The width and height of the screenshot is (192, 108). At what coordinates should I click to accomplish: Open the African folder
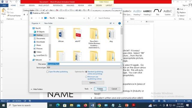61,35
